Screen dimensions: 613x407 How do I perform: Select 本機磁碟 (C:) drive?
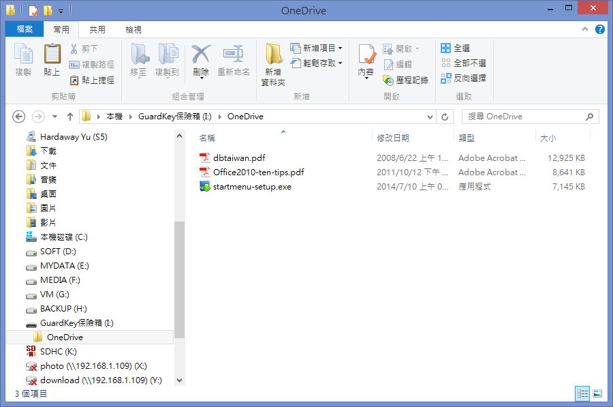point(64,237)
